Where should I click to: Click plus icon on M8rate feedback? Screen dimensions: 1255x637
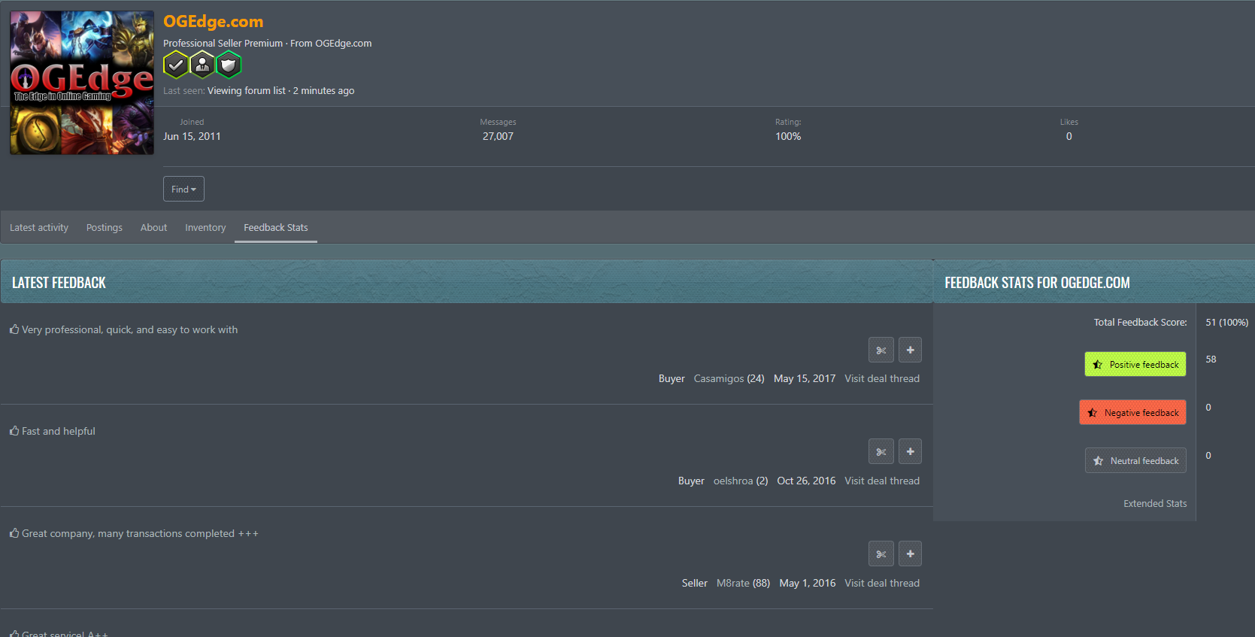point(910,554)
